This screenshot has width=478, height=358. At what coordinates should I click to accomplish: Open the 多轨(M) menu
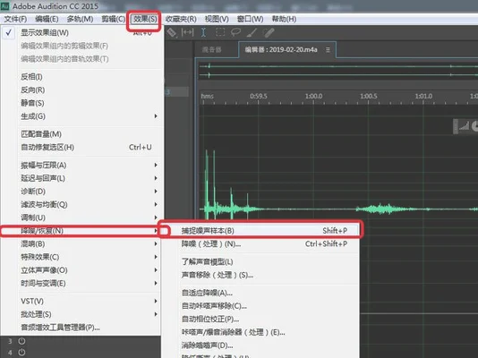pyautogui.click(x=80, y=19)
